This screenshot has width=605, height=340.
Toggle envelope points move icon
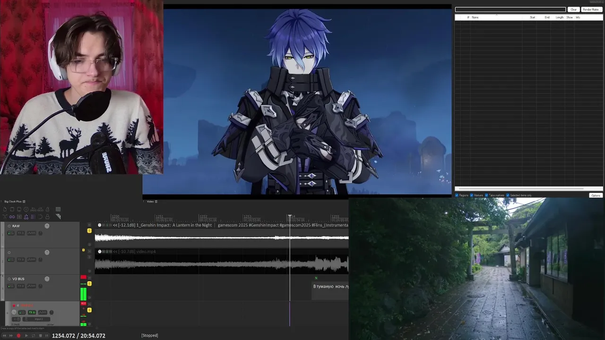(26, 217)
